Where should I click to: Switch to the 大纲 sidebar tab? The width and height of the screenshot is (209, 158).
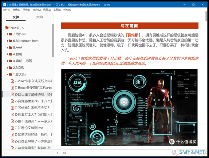click(x=39, y=17)
